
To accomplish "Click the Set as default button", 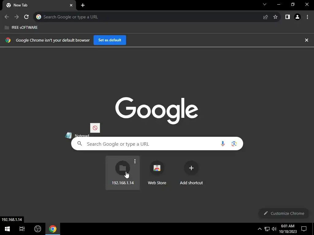I will (110, 40).
